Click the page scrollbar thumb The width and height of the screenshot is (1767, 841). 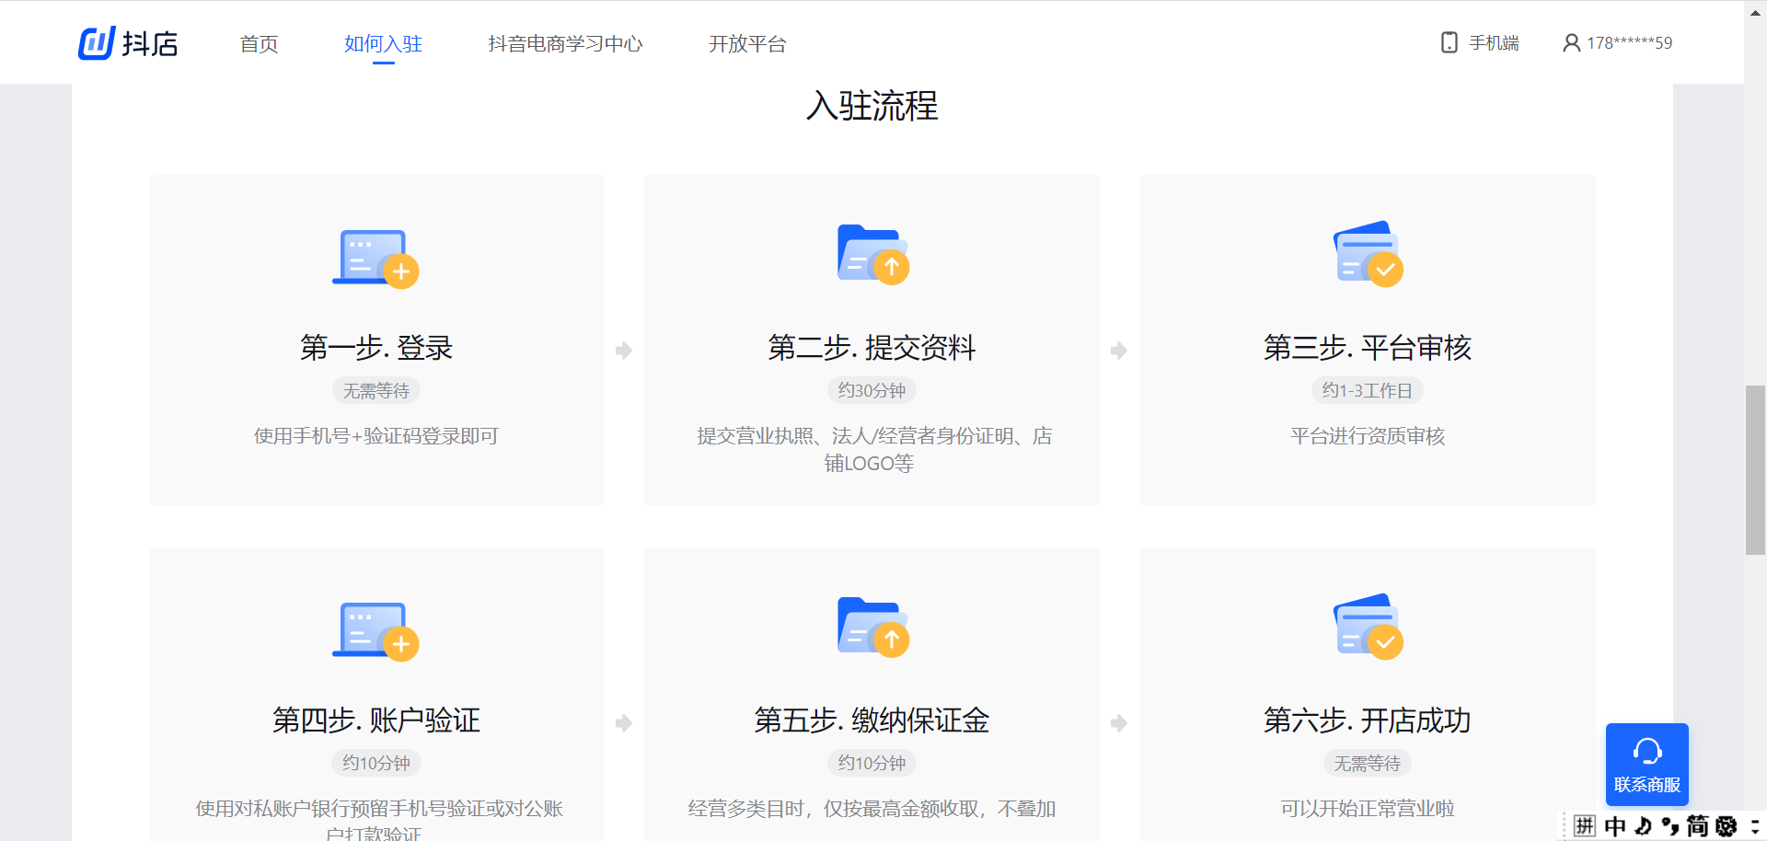pos(1755,470)
